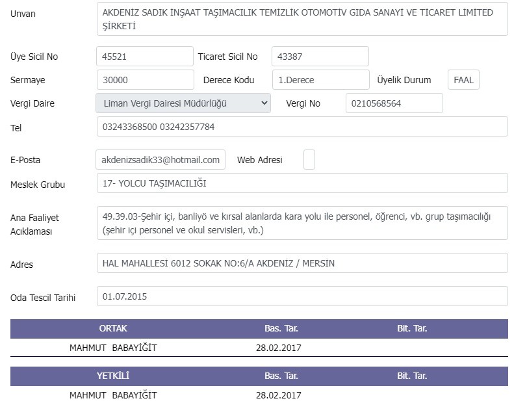
Task: Focus the Tel phone numbers field
Action: coord(302,127)
